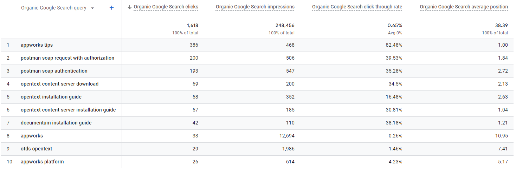The image size is (516, 169).
Task: Click the descending sort arrow beside clicks
Action: pyautogui.click(x=130, y=7)
